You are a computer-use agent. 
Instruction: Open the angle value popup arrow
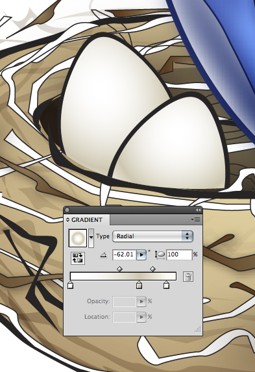point(141,254)
